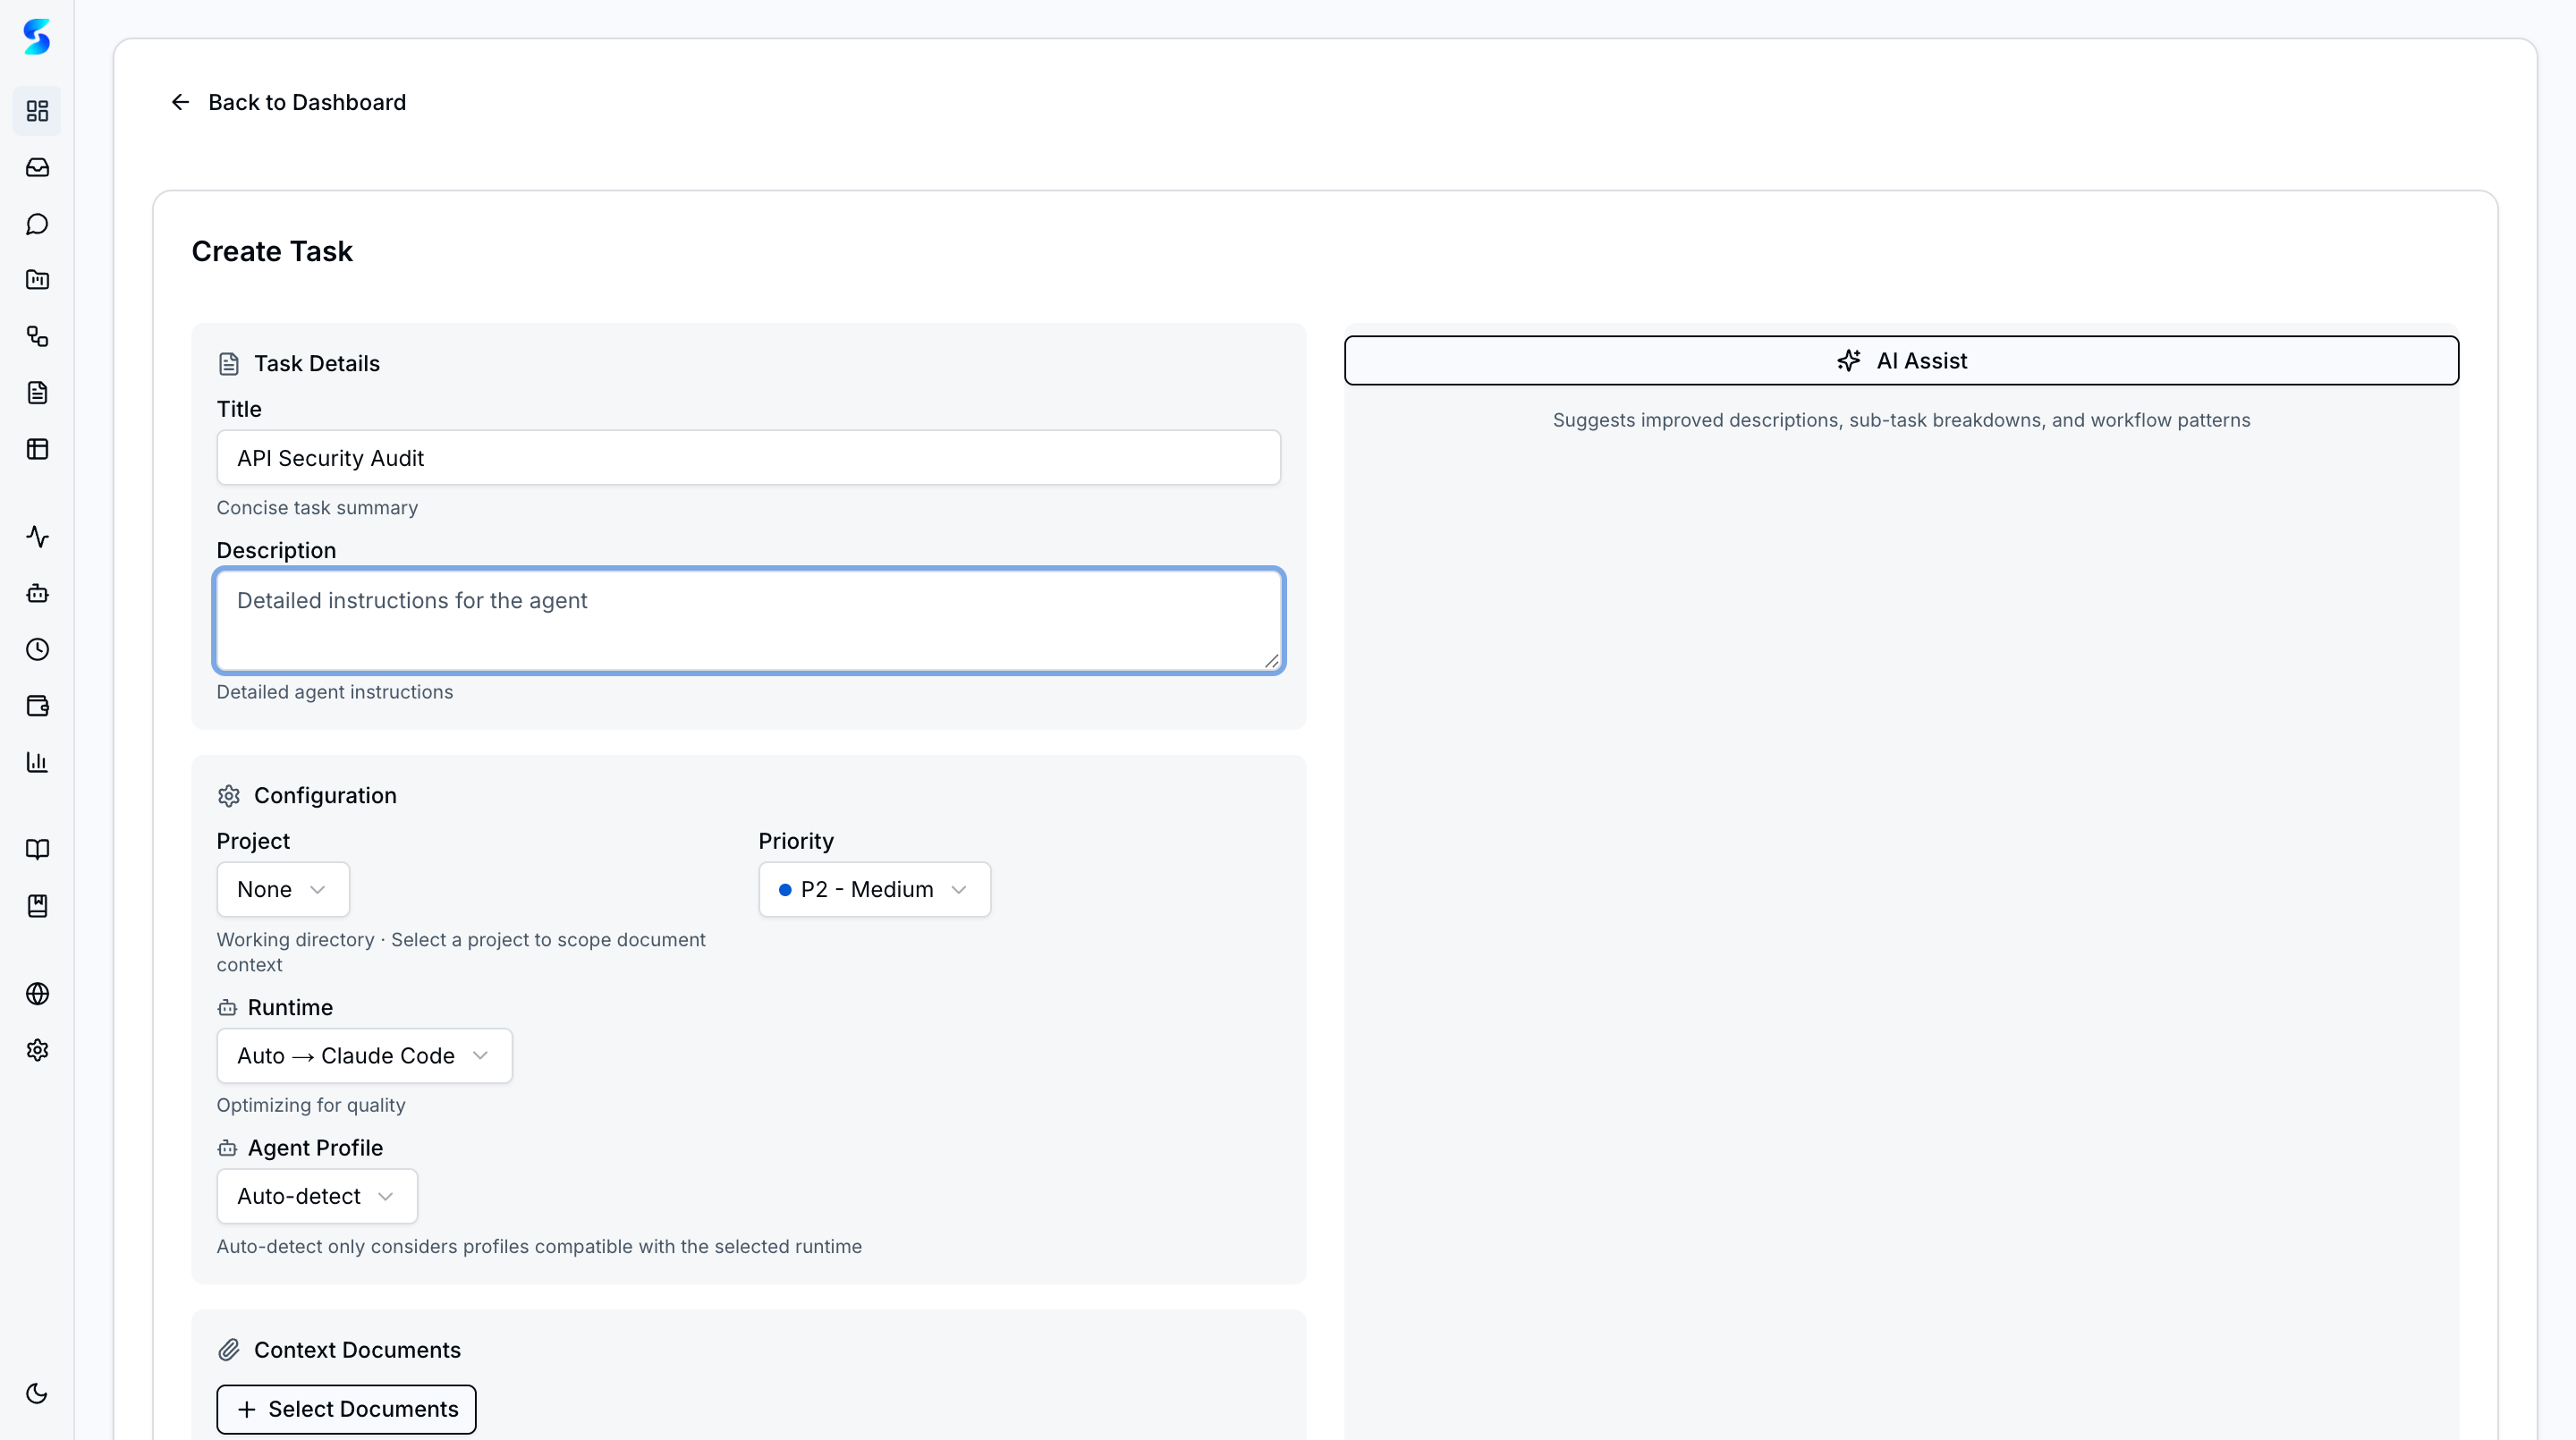The image size is (2576, 1440).
Task: Change Priority from P2 - Medium
Action: pos(873,889)
